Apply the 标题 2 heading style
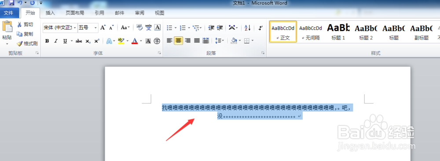This screenshot has width=440, height=161. (x=366, y=32)
